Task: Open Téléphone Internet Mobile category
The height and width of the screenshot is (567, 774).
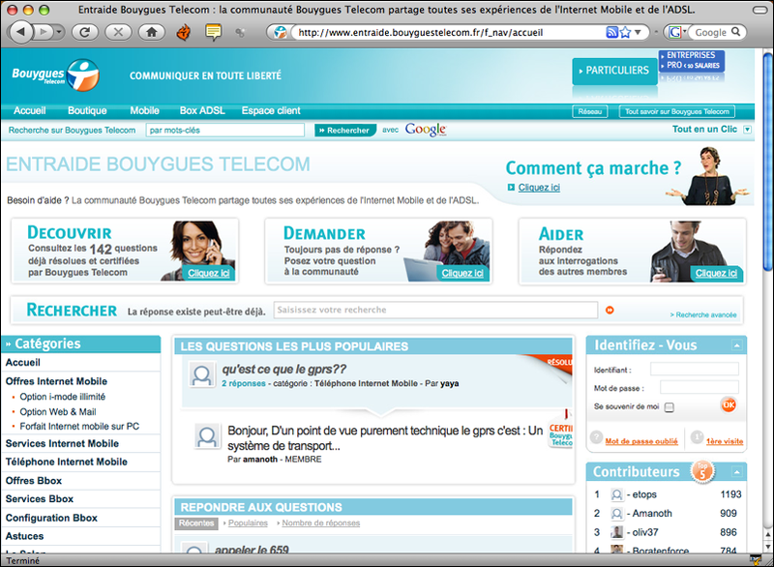Action: [66, 462]
